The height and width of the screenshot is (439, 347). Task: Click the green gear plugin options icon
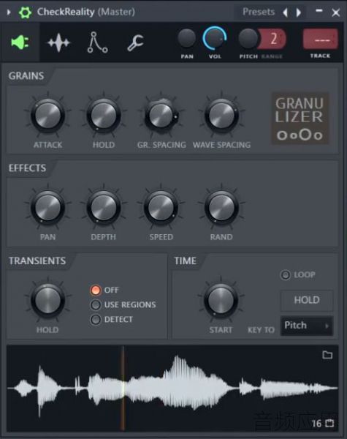[x=25, y=12]
